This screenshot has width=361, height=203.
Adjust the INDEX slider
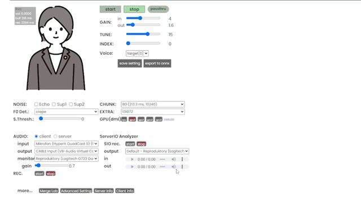143,43
